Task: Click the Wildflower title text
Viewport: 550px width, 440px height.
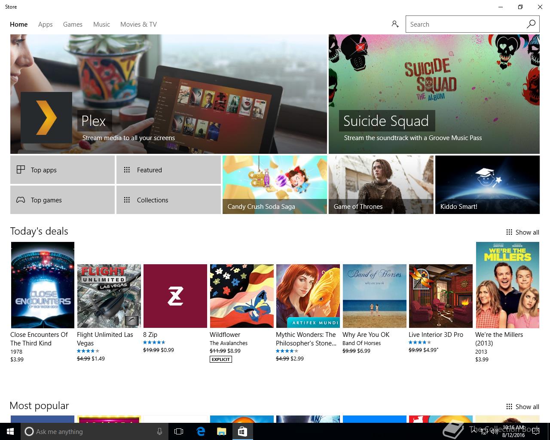Action: click(x=225, y=334)
